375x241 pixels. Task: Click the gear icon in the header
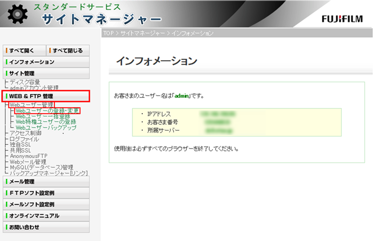(x=17, y=15)
